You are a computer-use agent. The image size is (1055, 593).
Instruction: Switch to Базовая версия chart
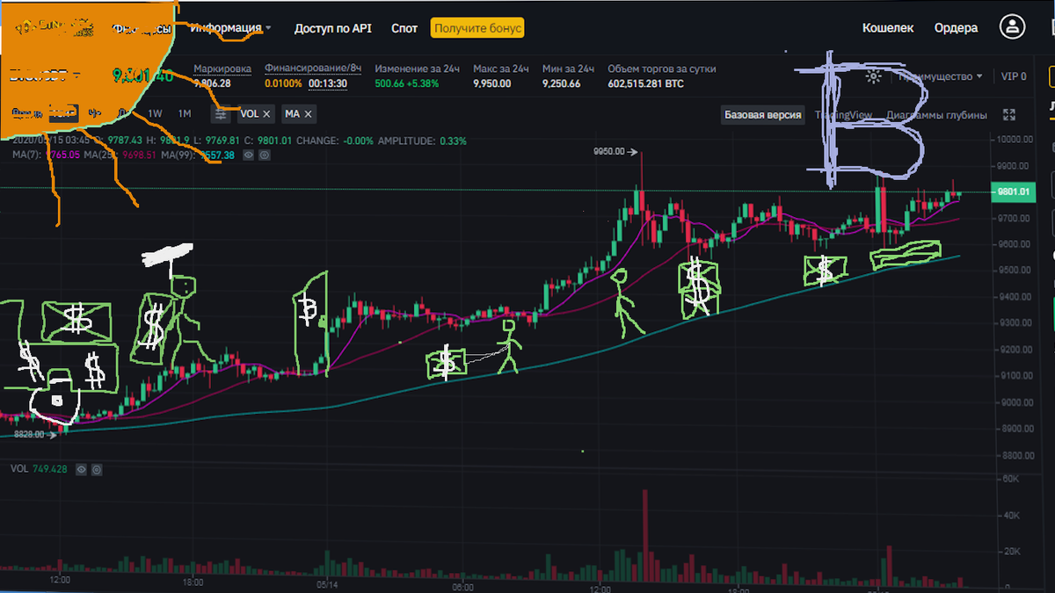762,115
